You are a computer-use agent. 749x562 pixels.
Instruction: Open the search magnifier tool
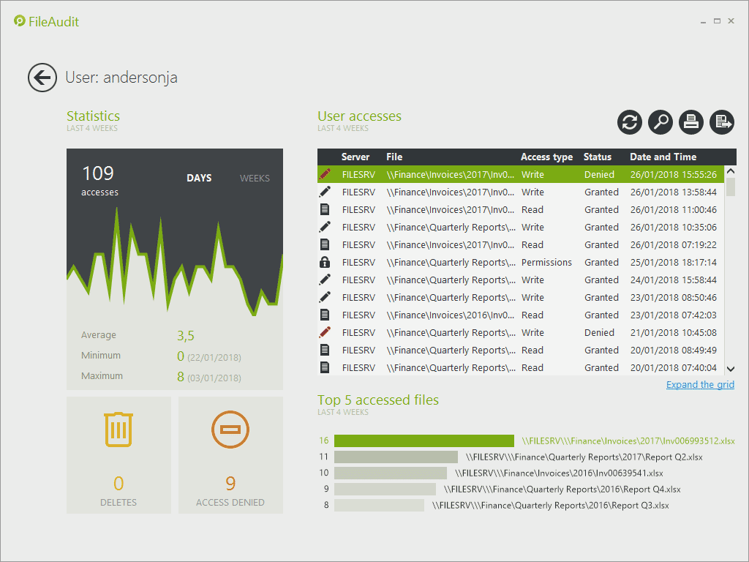pos(660,122)
